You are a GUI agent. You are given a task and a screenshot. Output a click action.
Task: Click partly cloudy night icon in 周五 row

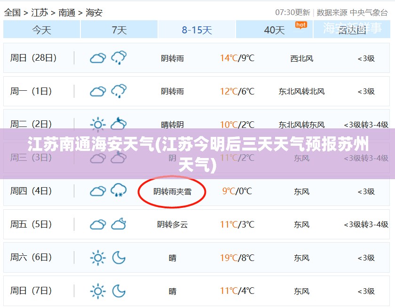[x=118, y=224]
